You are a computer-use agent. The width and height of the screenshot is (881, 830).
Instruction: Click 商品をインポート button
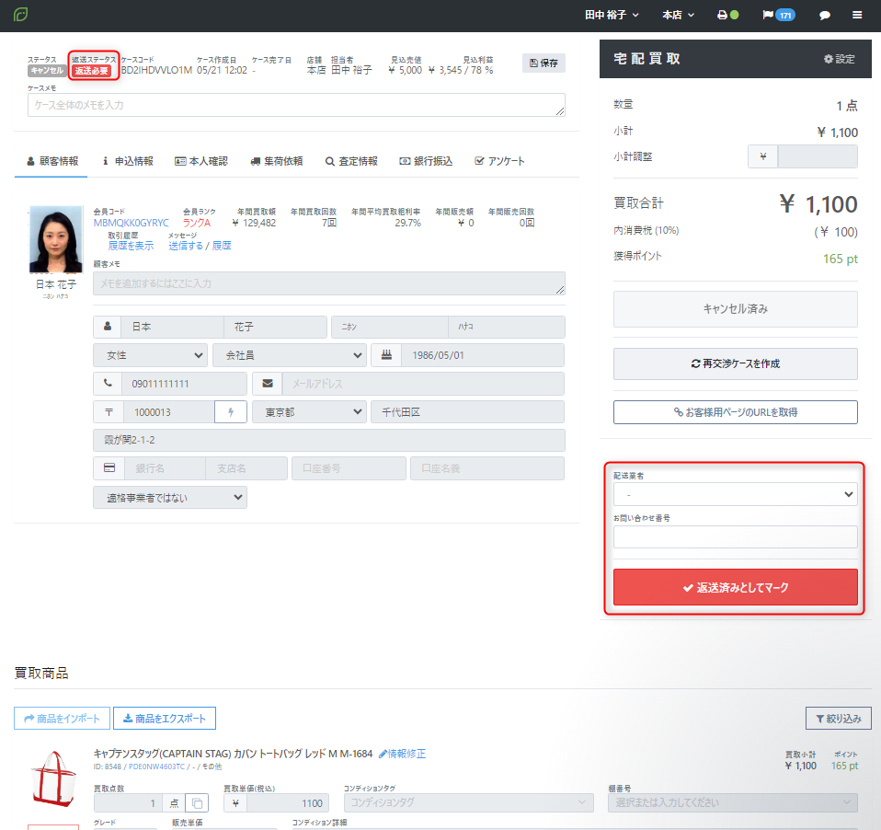pyautogui.click(x=62, y=719)
